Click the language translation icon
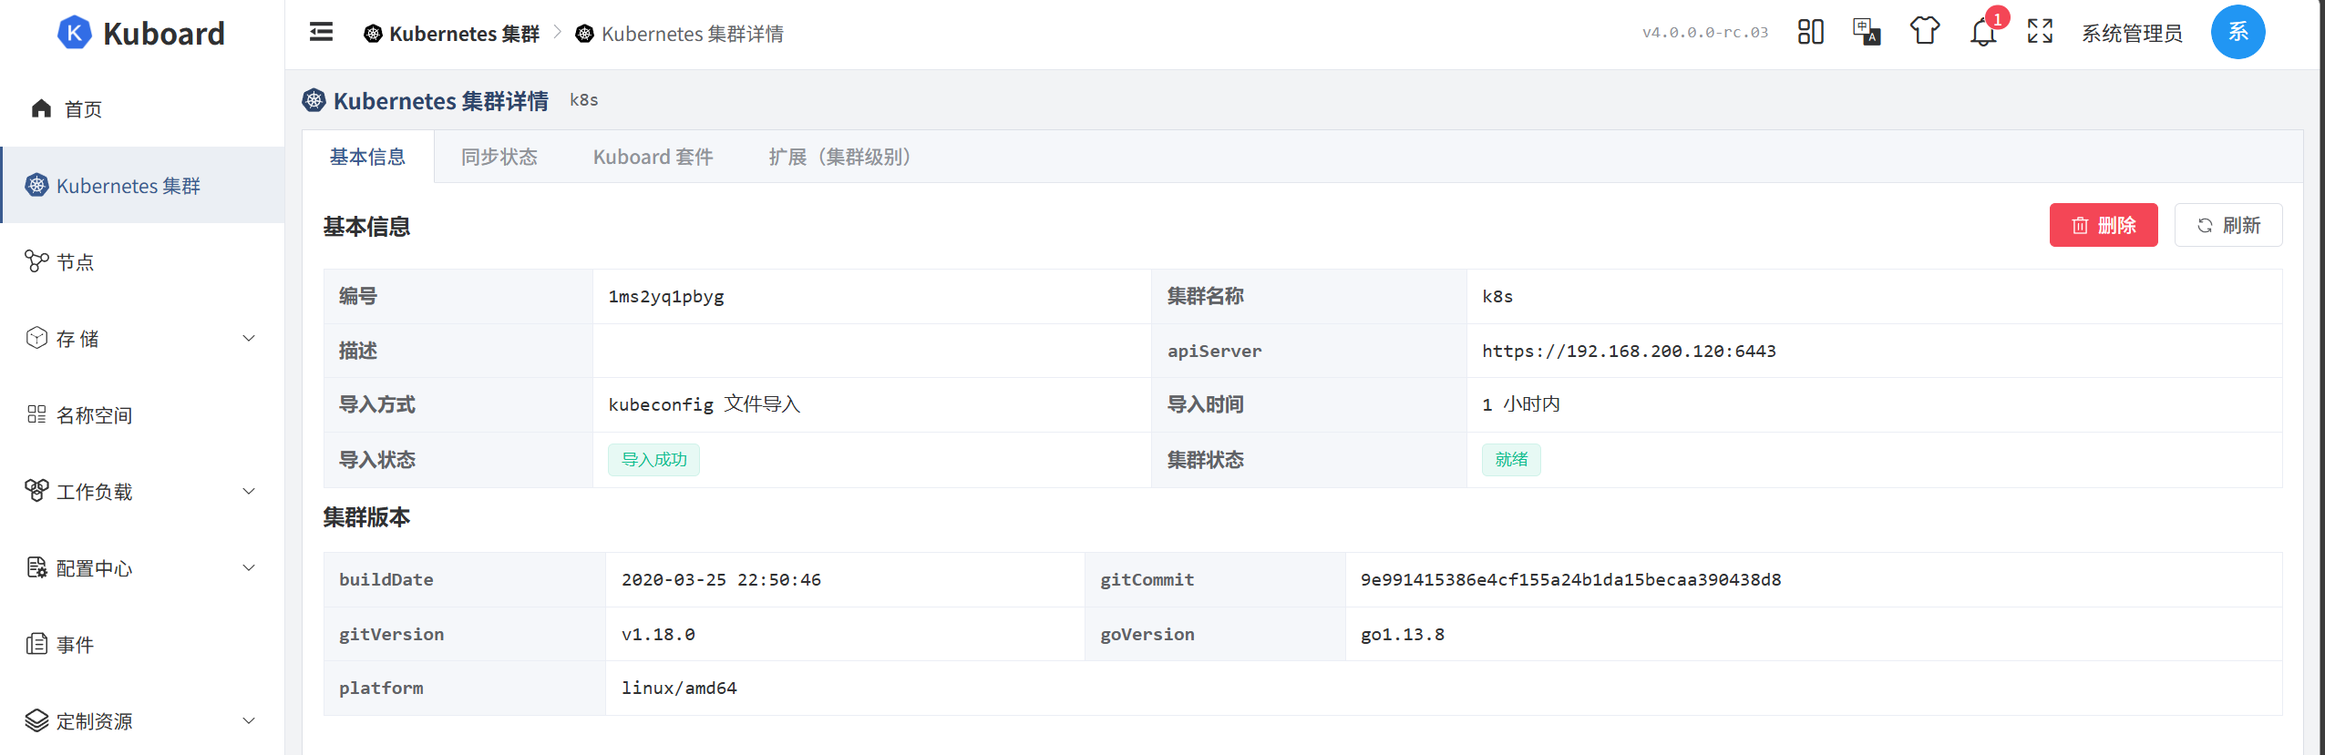Image resolution: width=2325 pixels, height=755 pixels. click(x=1867, y=32)
